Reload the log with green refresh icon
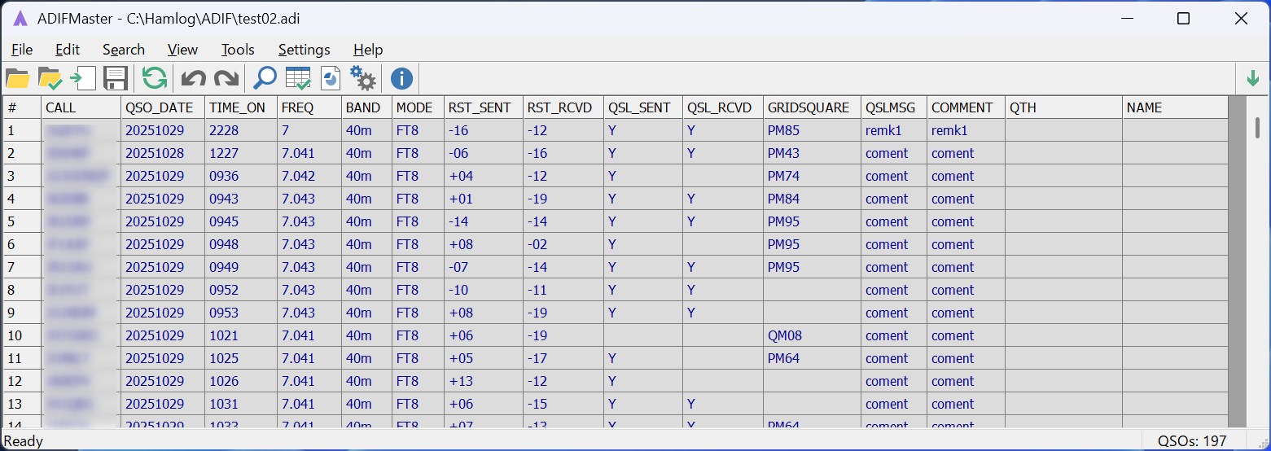 tap(154, 79)
